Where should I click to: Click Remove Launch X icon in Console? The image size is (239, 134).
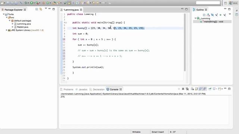click(183, 89)
